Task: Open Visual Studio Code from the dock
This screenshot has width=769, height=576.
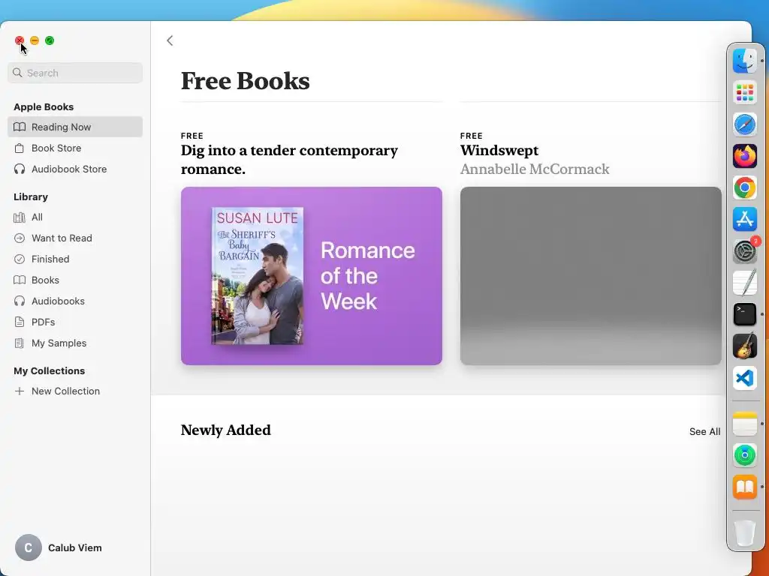Action: (x=745, y=378)
